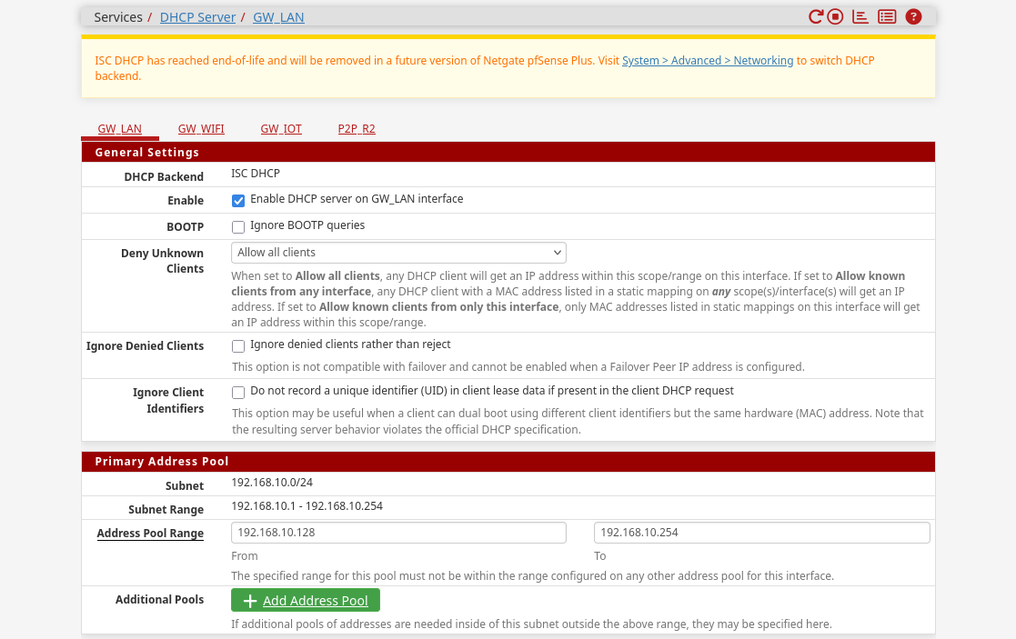Viewport: 1016px width, 639px height.
Task: Click the Primary Address Pool section header
Action: (508, 462)
